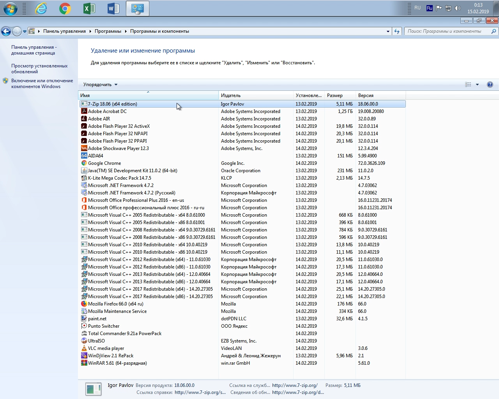This screenshot has height=399, width=499.
Task: Click Microsoft Office Professional Plus en-us icon
Action: (x=84, y=200)
